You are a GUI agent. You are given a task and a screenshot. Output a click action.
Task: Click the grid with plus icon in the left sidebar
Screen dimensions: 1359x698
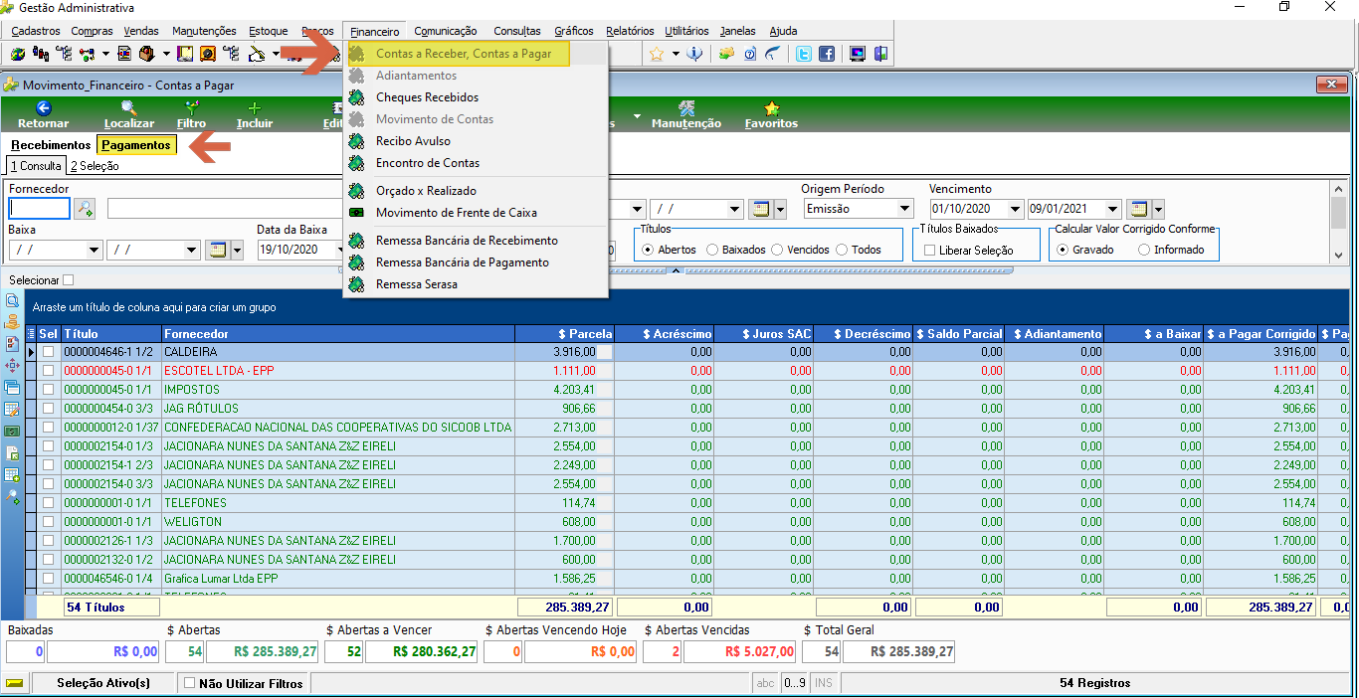pyautogui.click(x=12, y=475)
